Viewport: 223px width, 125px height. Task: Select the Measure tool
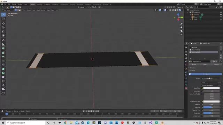pyautogui.click(x=3, y=44)
